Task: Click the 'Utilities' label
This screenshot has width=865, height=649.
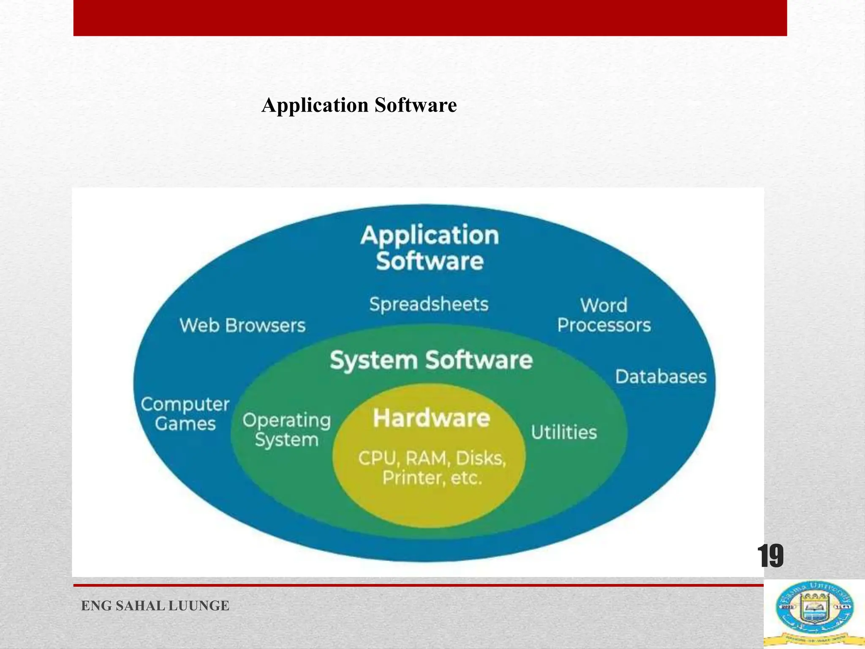Action: [564, 432]
